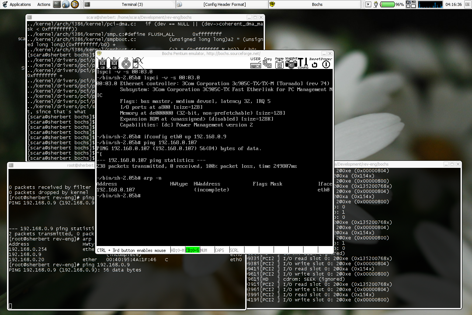Click '(incomplete)' in the Bochs arp output
This screenshot has height=315, width=472.
[211, 190]
